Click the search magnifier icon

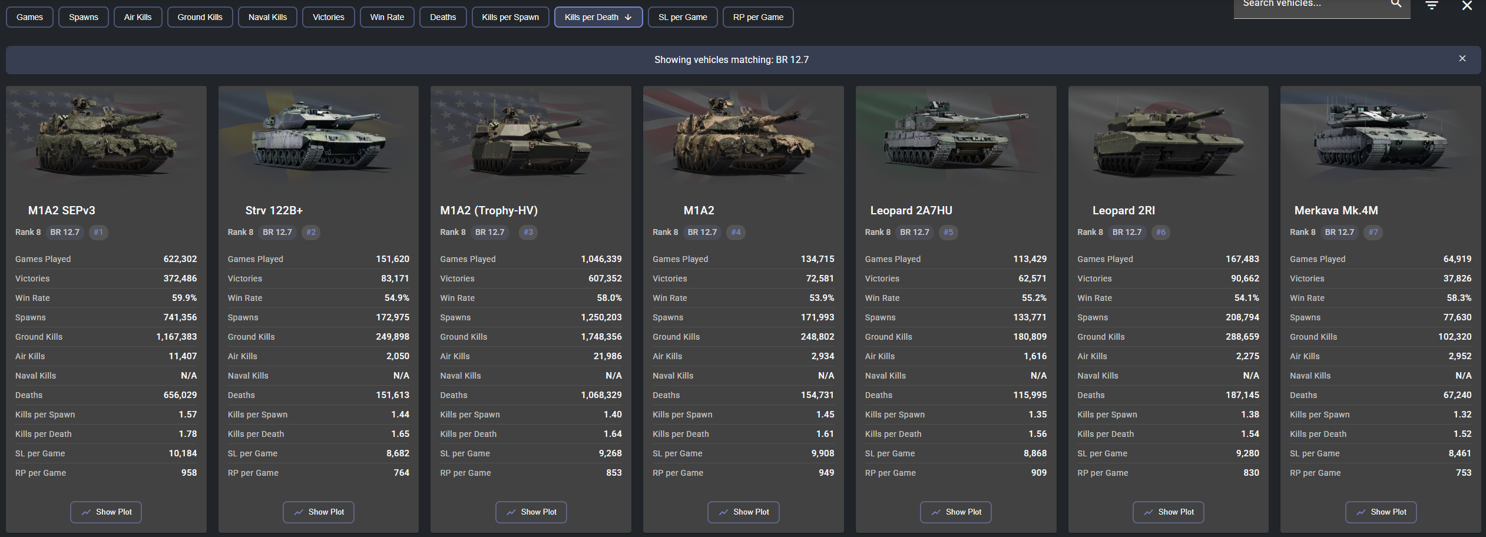(1396, 4)
